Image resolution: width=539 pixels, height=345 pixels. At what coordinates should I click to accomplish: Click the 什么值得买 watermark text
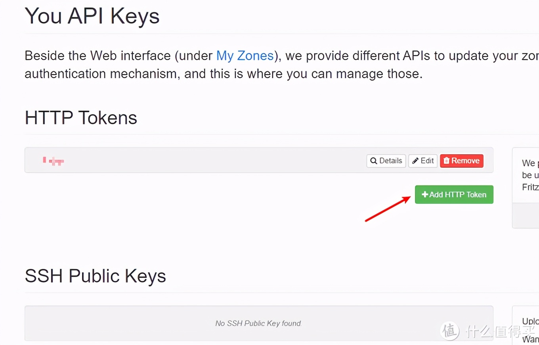pos(500,331)
